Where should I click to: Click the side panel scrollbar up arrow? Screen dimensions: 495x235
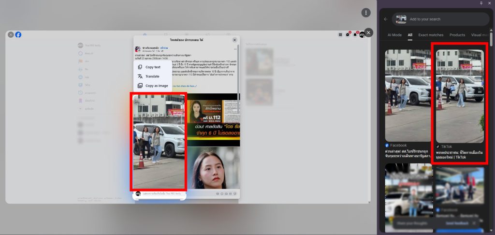coord(491,30)
